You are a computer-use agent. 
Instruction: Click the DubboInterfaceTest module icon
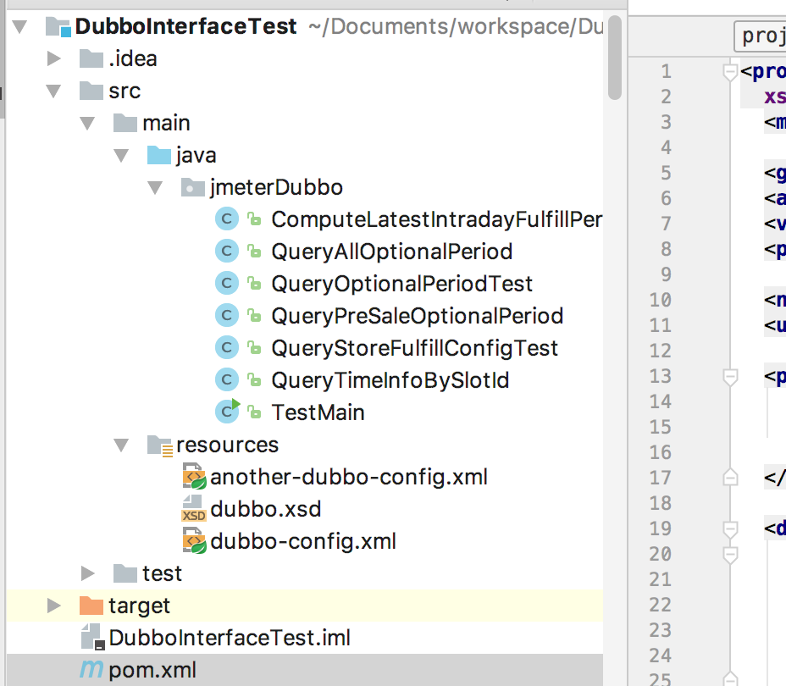[x=58, y=26]
